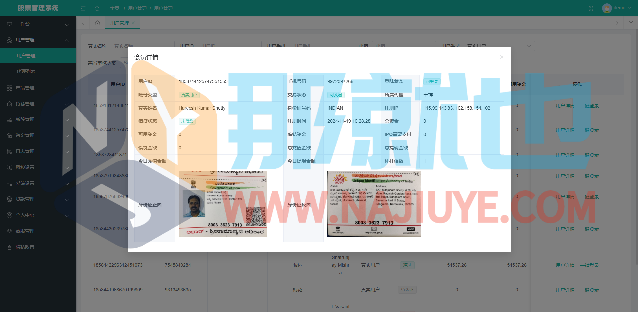Click the 主页 breadcrumb link

(x=115, y=8)
